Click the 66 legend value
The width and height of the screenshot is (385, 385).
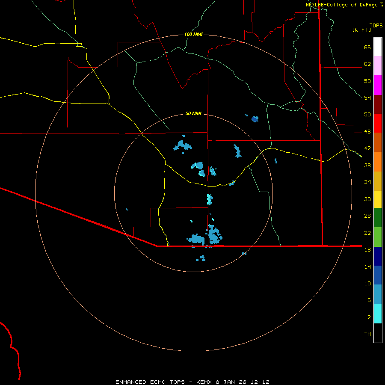(367, 47)
